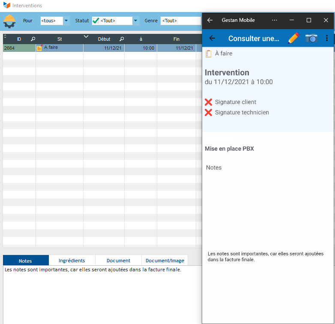Switch to the Ingrédients tab
The height and width of the screenshot is (324, 335).
click(x=72, y=261)
